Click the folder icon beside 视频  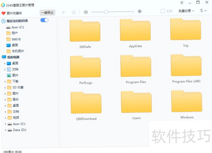click(10, 117)
